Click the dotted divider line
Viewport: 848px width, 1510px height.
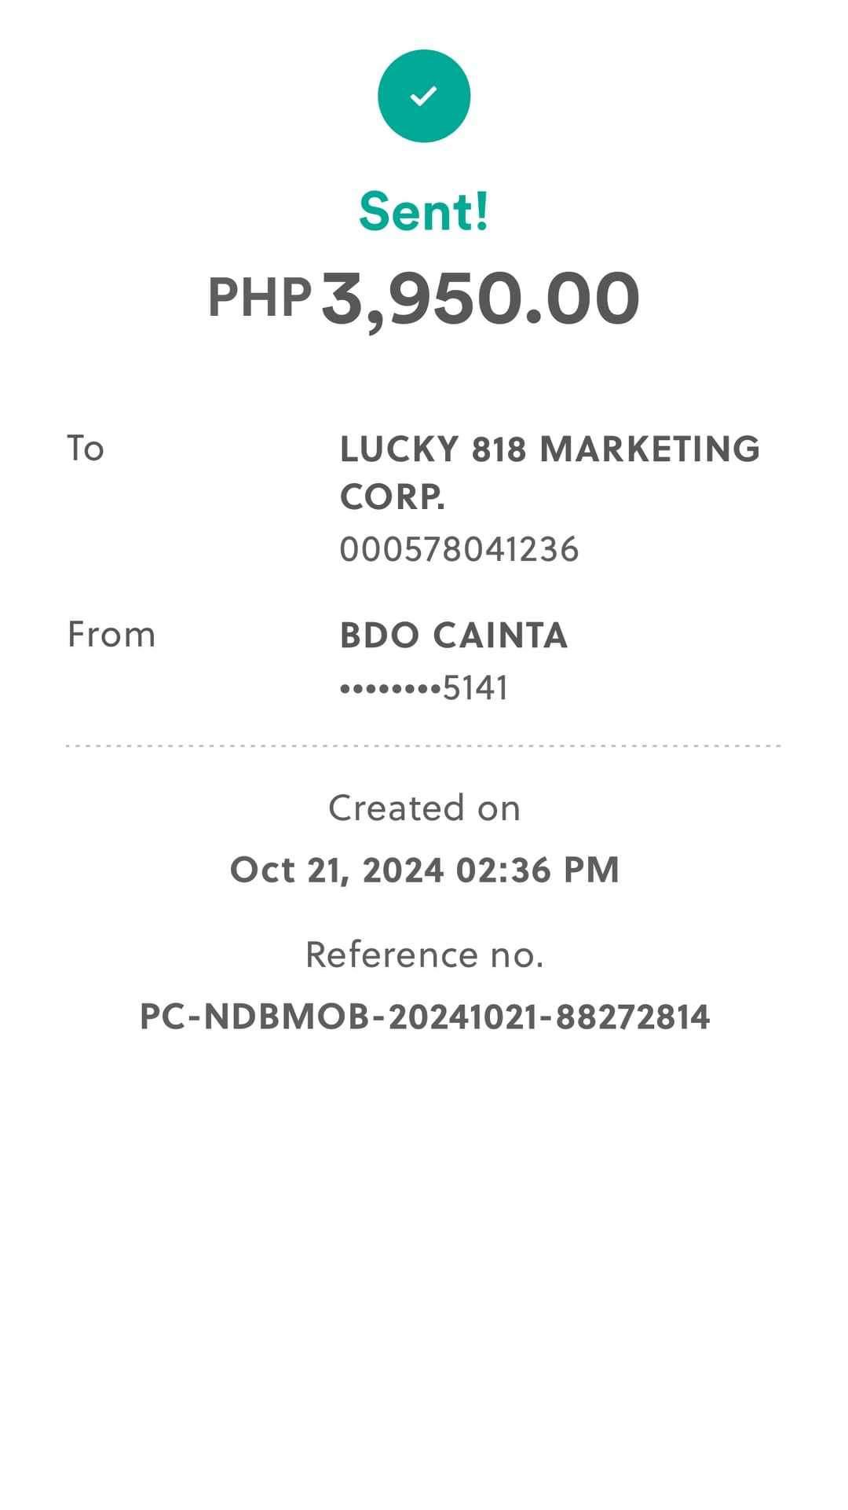[424, 746]
